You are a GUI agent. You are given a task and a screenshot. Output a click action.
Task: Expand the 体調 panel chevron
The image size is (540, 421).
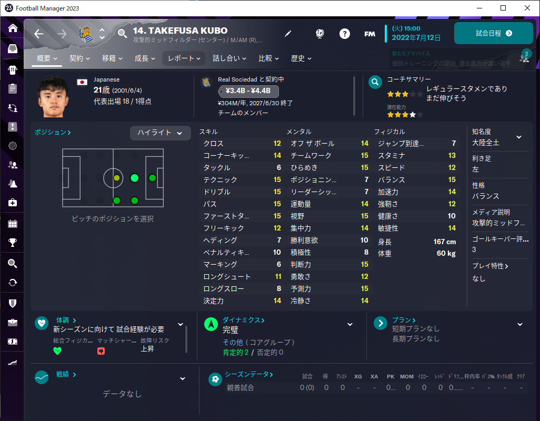point(180,324)
